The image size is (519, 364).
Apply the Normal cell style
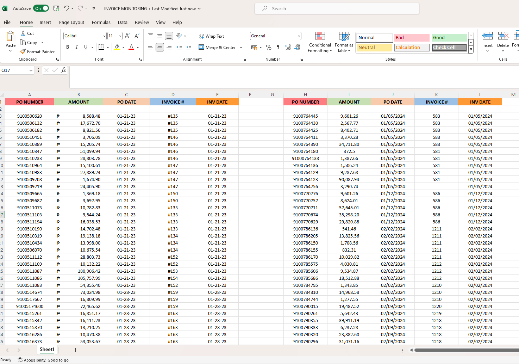tap(374, 37)
